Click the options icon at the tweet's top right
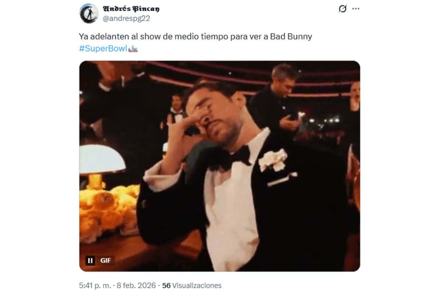 click(x=356, y=8)
